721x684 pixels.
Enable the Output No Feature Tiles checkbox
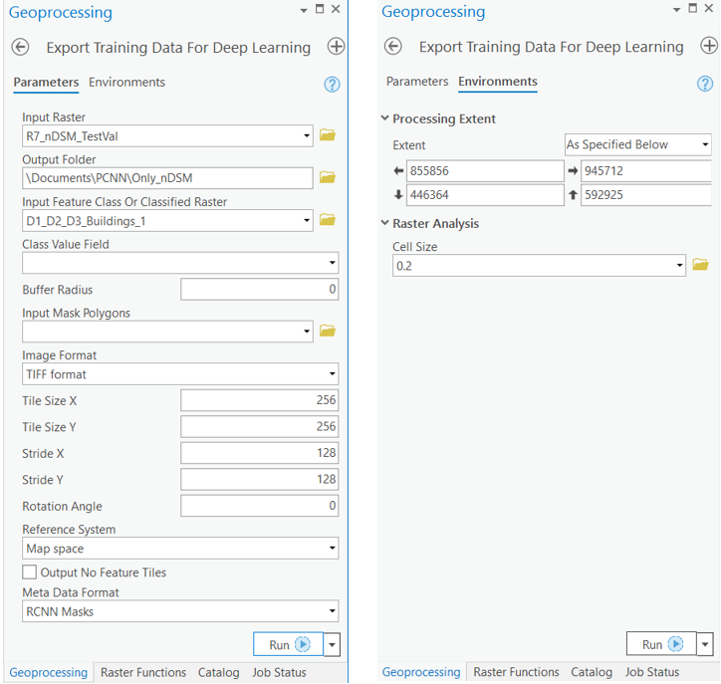pos(30,572)
